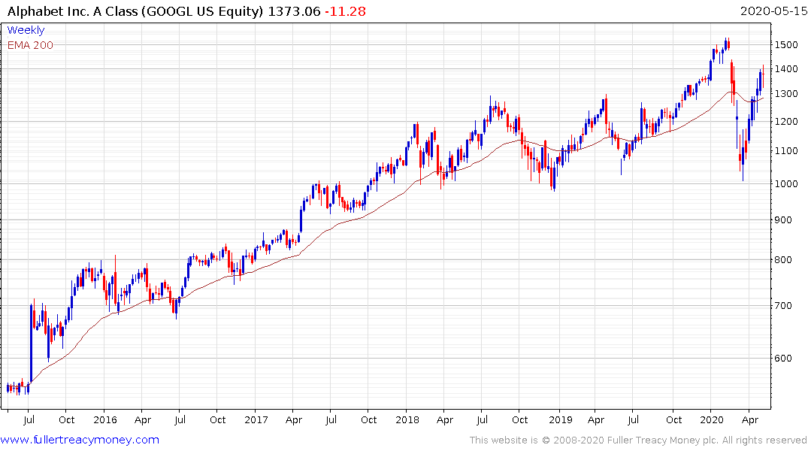Select the 1400 price axis label
Screen dimensions: 808x451
786,69
